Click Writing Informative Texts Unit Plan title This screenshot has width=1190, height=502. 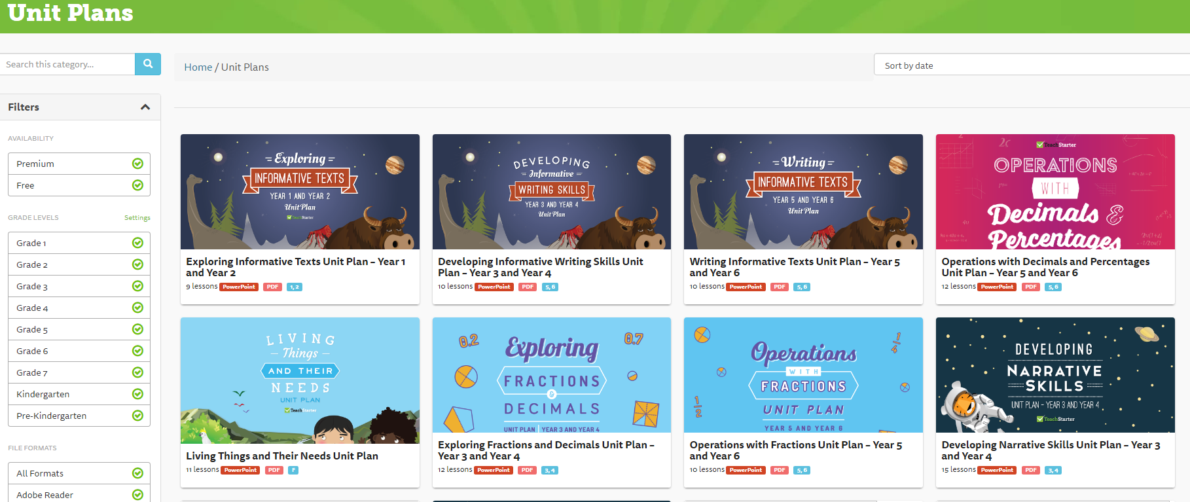coord(795,267)
